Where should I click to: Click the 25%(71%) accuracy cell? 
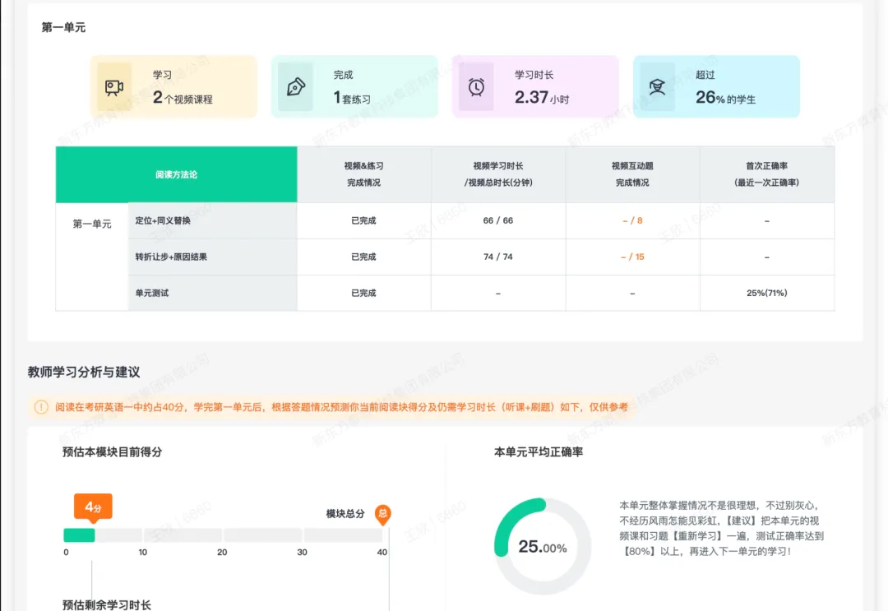coord(767,294)
